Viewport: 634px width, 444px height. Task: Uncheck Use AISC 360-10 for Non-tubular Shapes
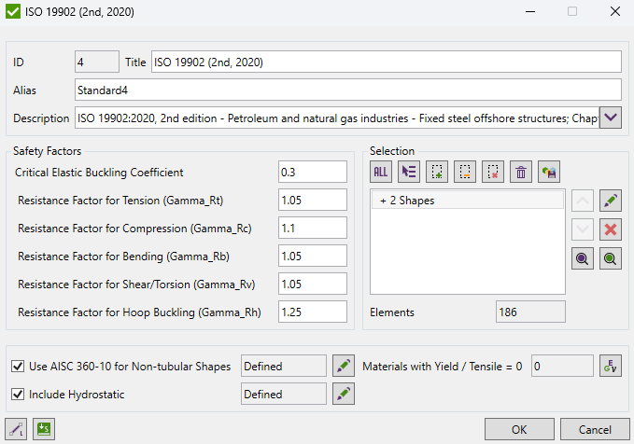coord(18,367)
